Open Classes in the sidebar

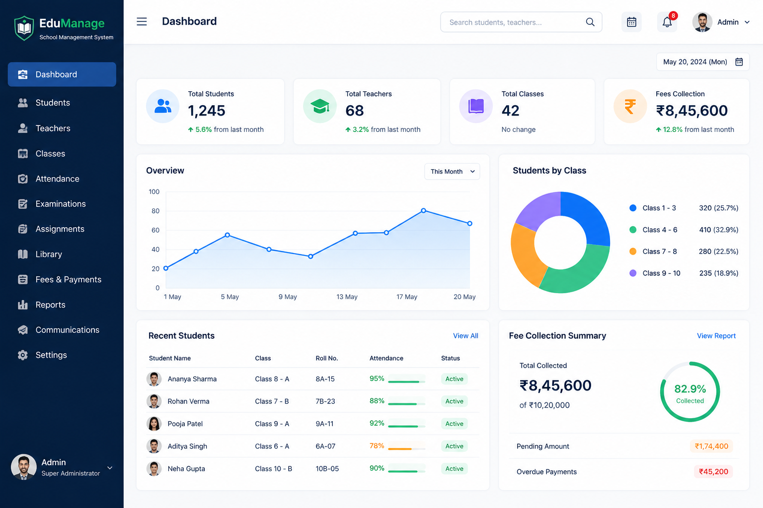pyautogui.click(x=62, y=154)
